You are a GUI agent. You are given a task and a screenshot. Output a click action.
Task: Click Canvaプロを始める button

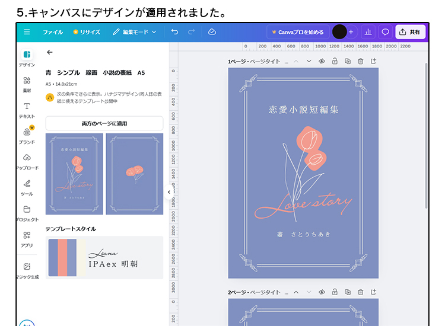coord(298,32)
